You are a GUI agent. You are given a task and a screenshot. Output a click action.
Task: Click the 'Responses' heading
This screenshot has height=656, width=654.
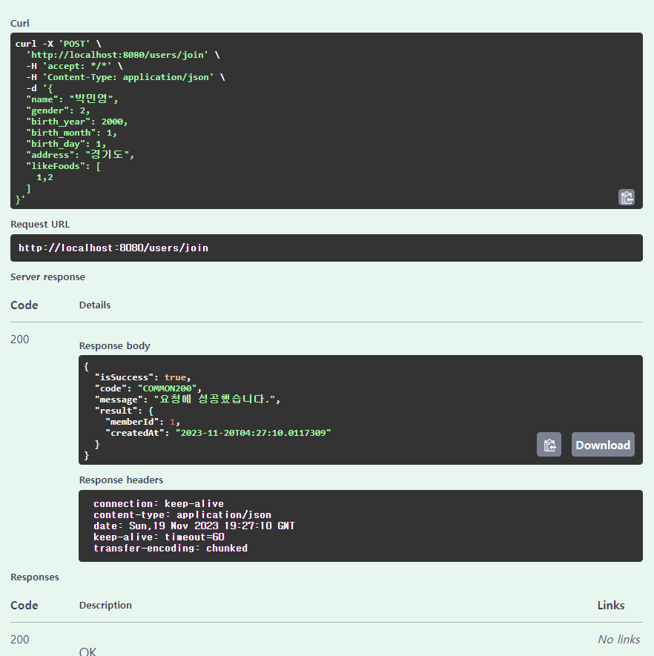click(35, 577)
